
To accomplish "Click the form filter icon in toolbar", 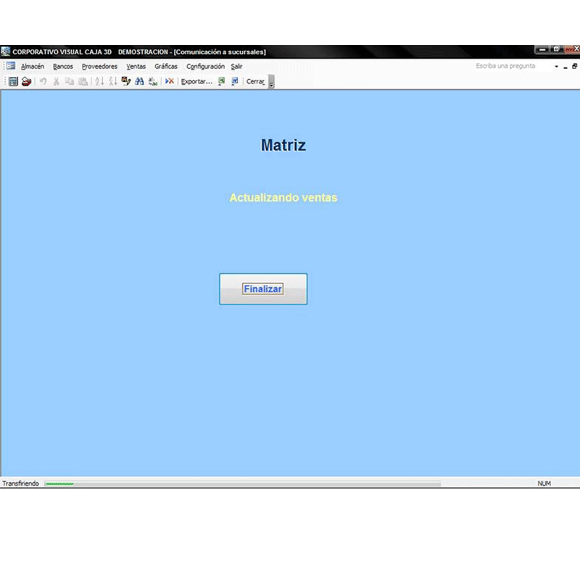I will tap(126, 81).
